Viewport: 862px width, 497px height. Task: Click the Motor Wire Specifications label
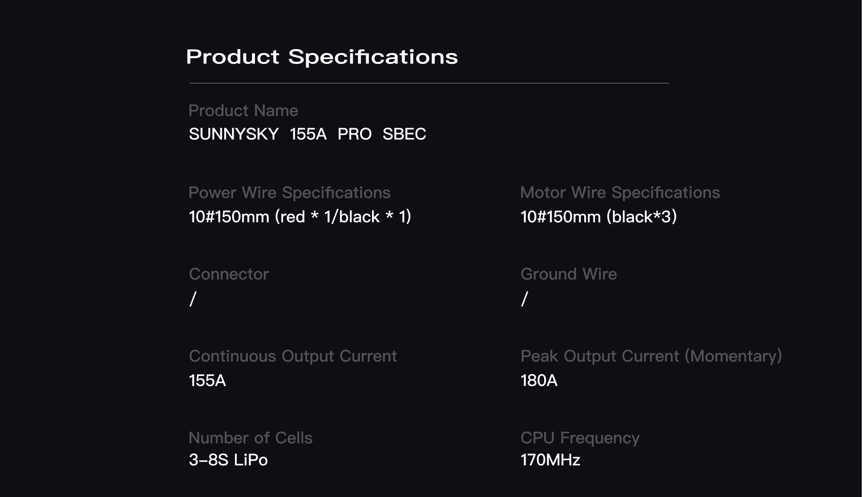(x=620, y=193)
